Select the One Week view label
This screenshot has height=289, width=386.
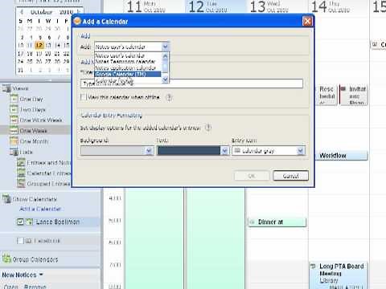(x=34, y=131)
